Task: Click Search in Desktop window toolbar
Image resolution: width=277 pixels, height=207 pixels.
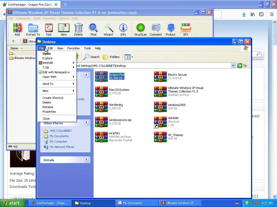Action: (x=91, y=57)
